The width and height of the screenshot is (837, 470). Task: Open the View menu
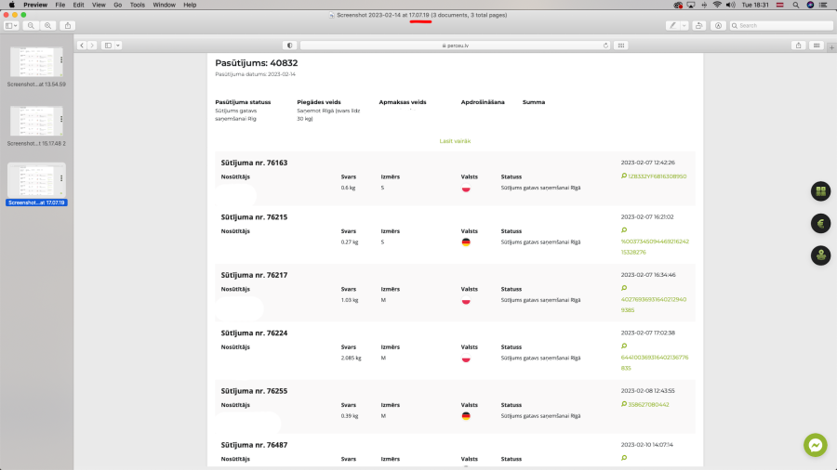(99, 5)
